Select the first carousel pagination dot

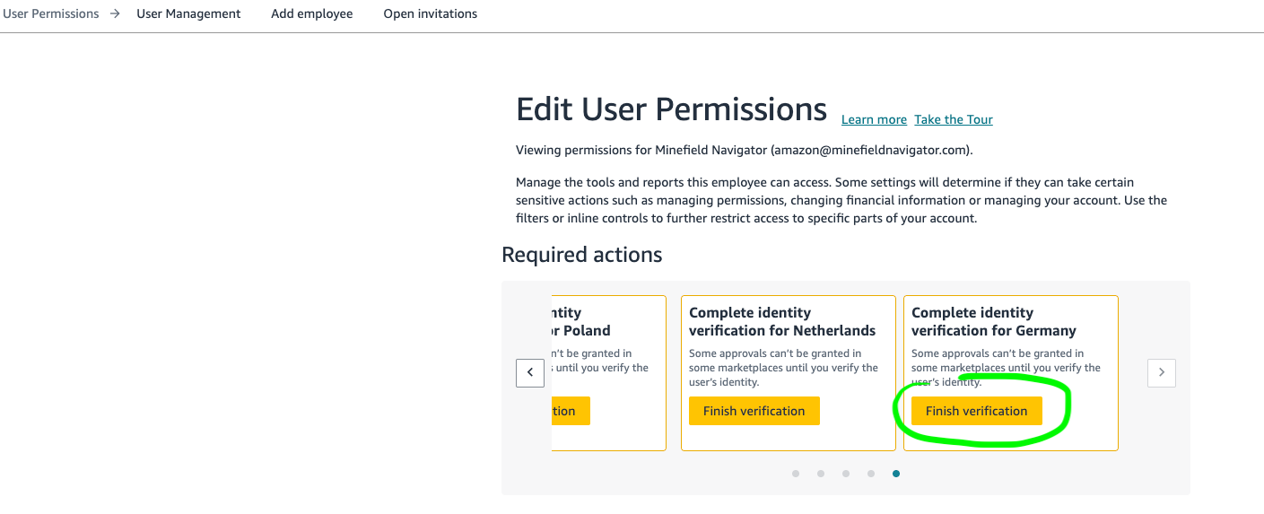tap(796, 474)
